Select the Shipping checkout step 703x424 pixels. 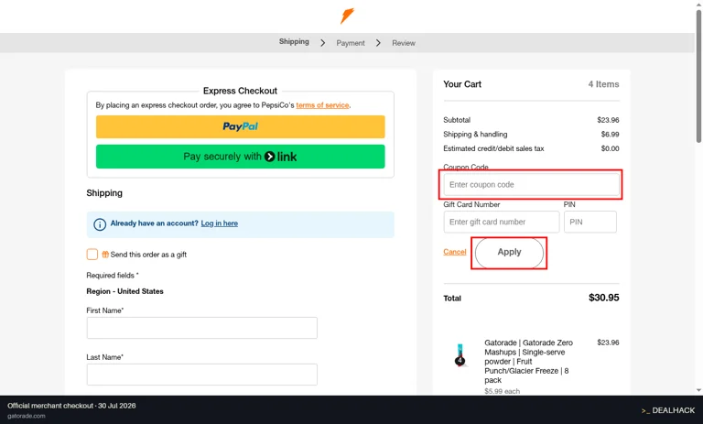(x=294, y=42)
